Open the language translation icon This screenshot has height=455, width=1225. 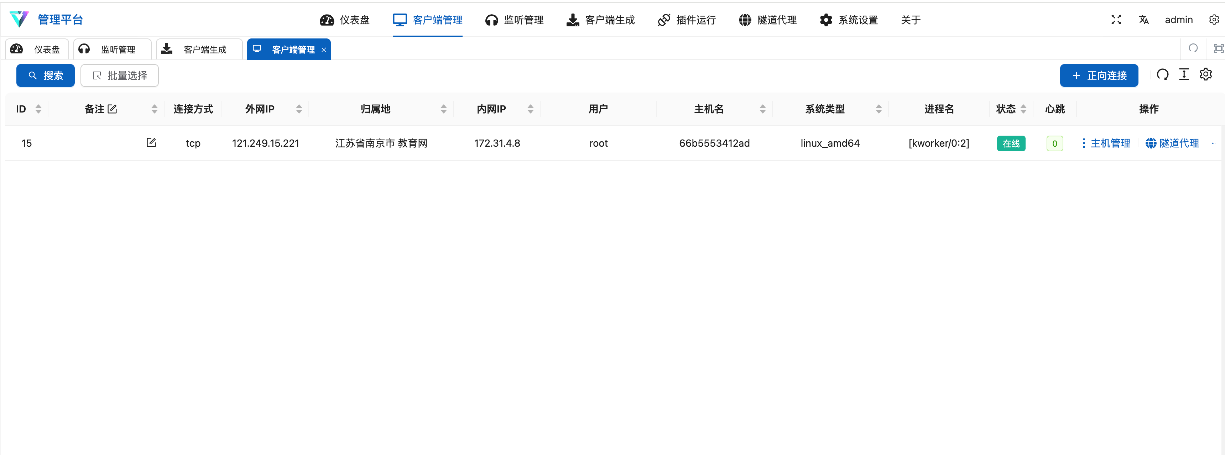tap(1144, 20)
